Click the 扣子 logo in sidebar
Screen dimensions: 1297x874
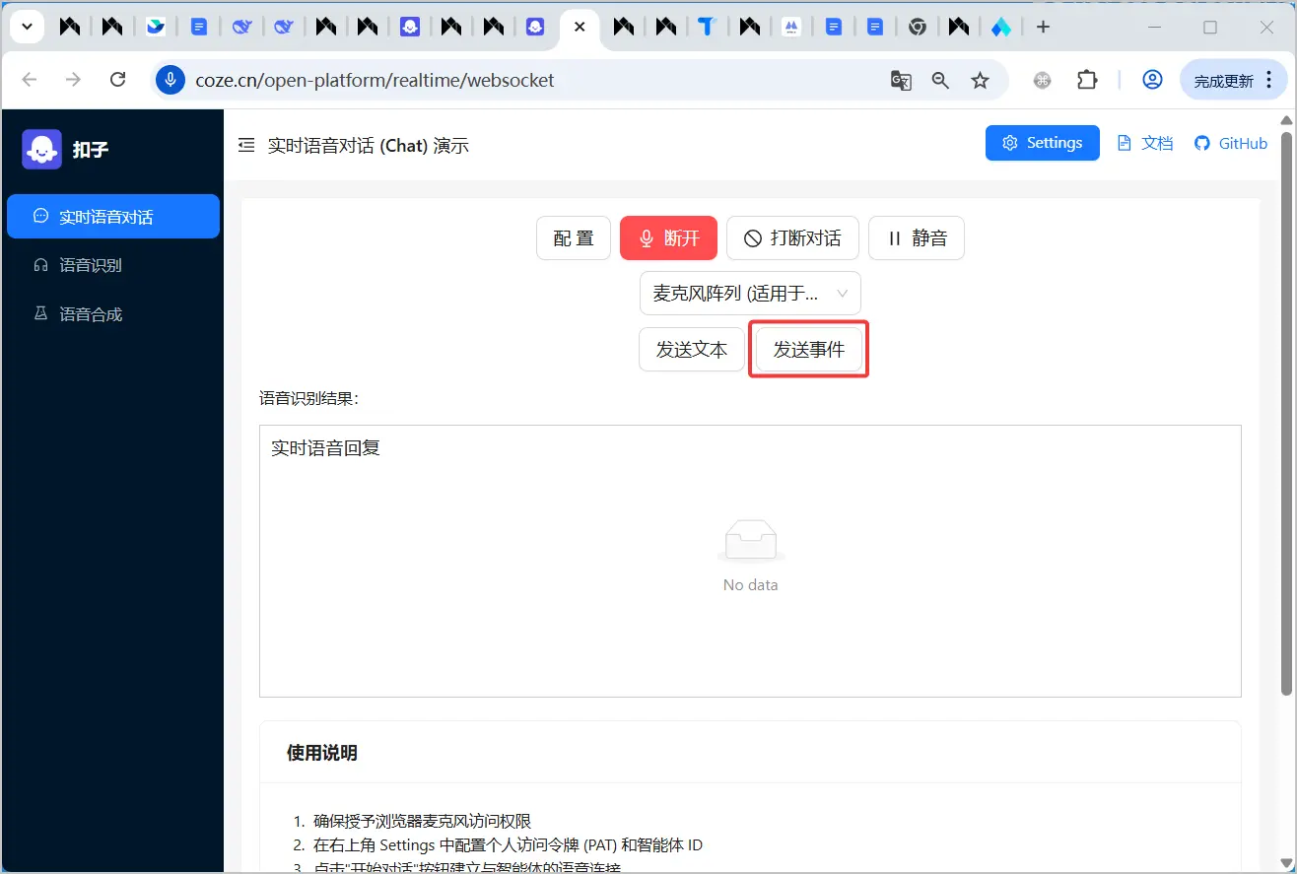click(42, 149)
